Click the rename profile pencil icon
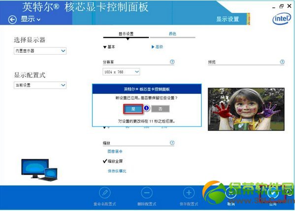Viewport: 295px width, 211px height. point(104,193)
